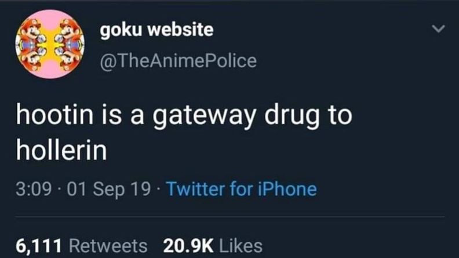
Task: Select the word drug in the tweet
Action: point(292,117)
